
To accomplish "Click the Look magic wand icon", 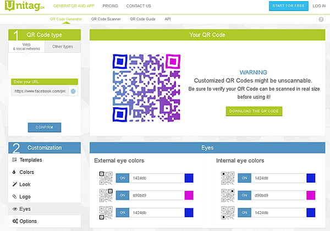I will point(14,184).
